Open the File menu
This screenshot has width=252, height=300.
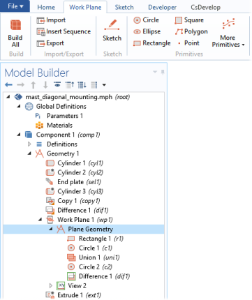click(15, 6)
